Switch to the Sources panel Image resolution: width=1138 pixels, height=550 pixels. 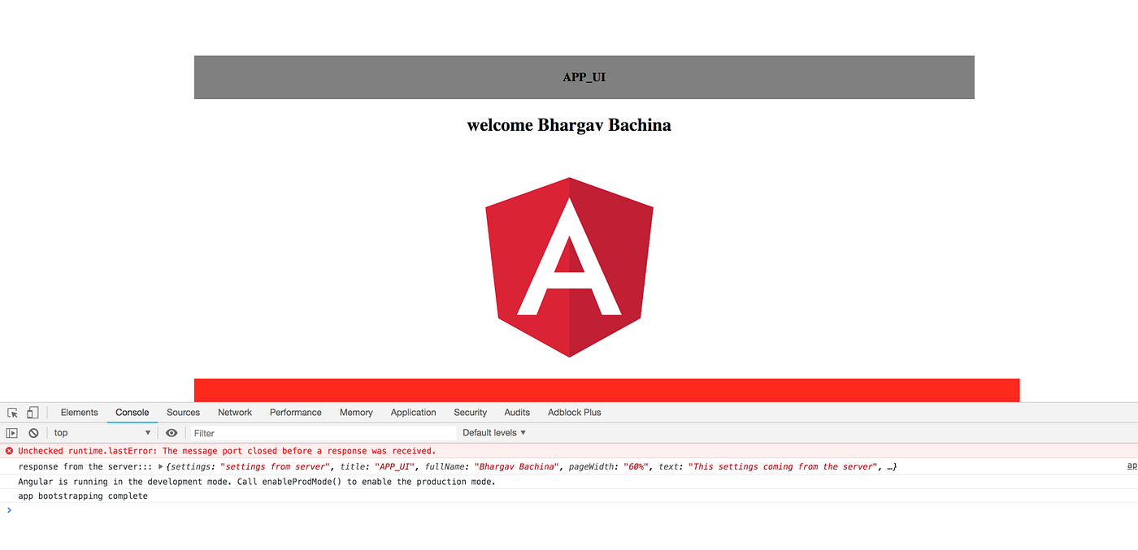182,412
